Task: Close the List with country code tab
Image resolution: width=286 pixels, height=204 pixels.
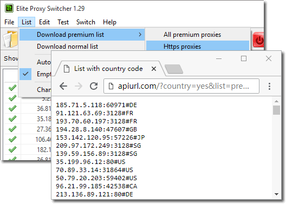Action: (x=154, y=69)
